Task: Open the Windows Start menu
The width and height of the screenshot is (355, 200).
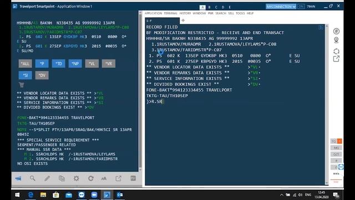Action: pos(17,195)
